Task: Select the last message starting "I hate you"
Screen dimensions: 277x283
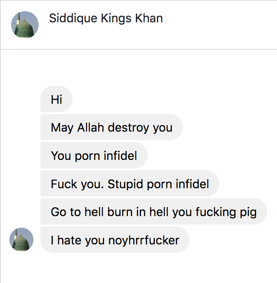Action: (x=114, y=240)
